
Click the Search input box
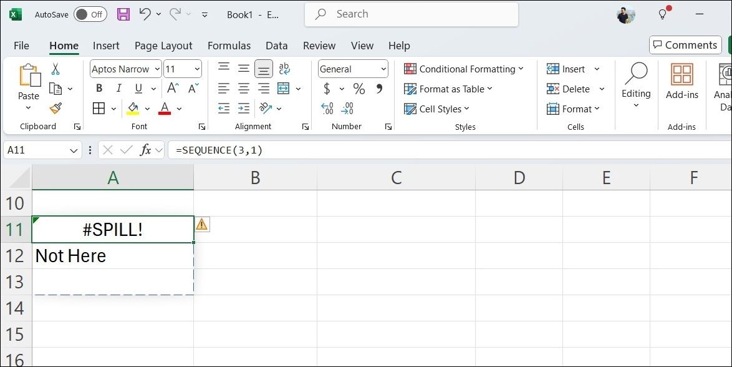point(412,14)
